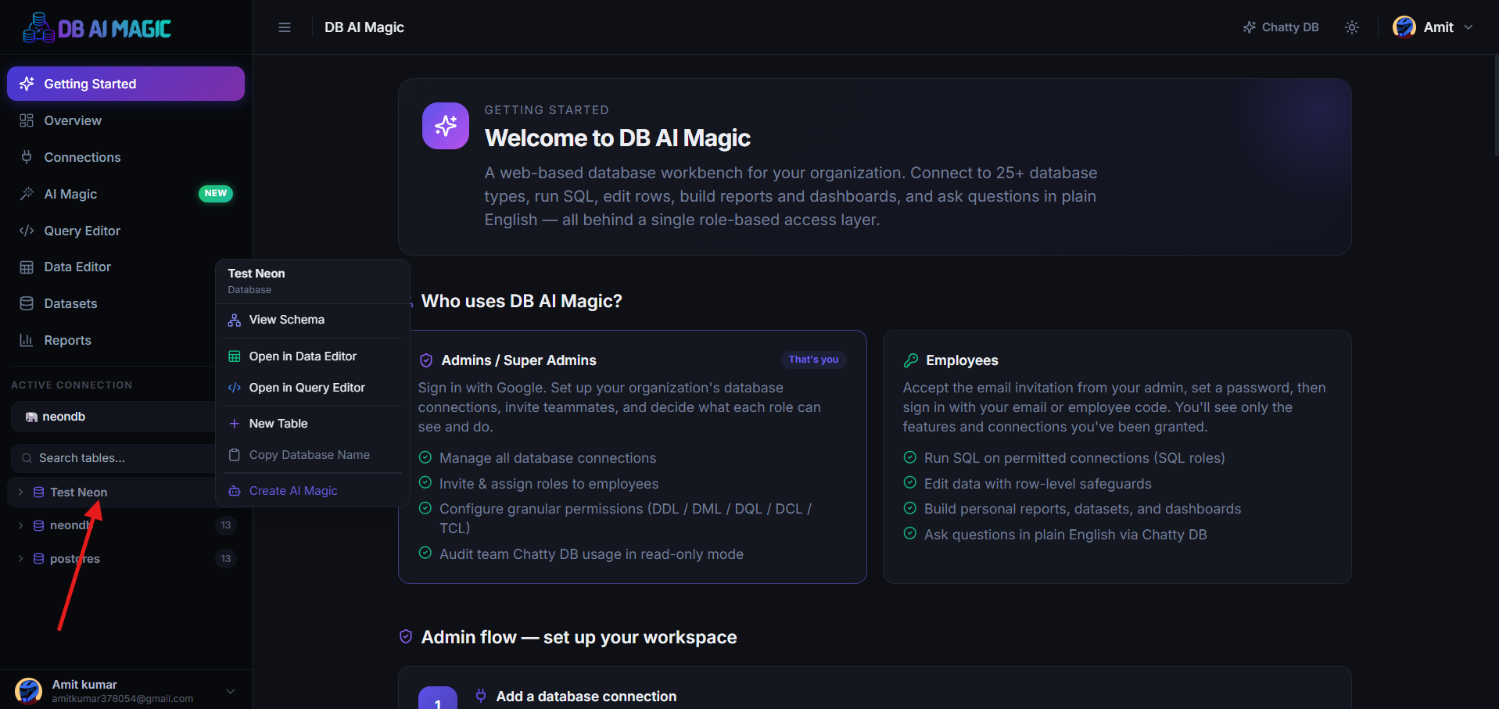Image resolution: width=1499 pixels, height=709 pixels.
Task: Open Query Editor from sidebar
Action: (126, 231)
